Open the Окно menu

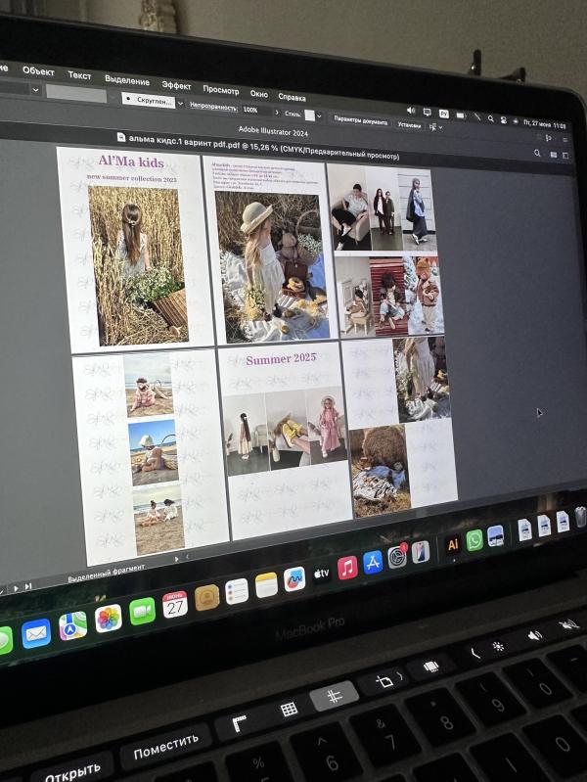(259, 94)
